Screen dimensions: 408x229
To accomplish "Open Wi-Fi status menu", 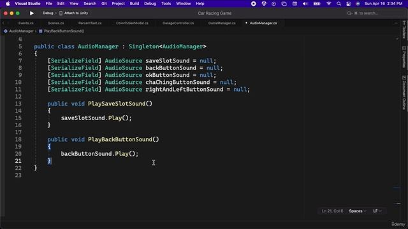I will click(329, 4).
